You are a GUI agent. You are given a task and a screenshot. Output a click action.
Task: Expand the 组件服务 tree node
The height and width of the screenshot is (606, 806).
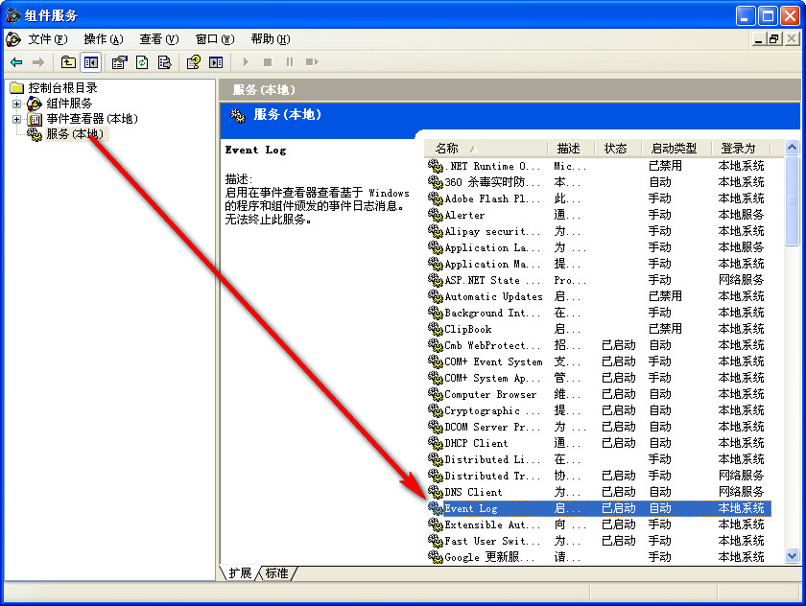[x=16, y=104]
